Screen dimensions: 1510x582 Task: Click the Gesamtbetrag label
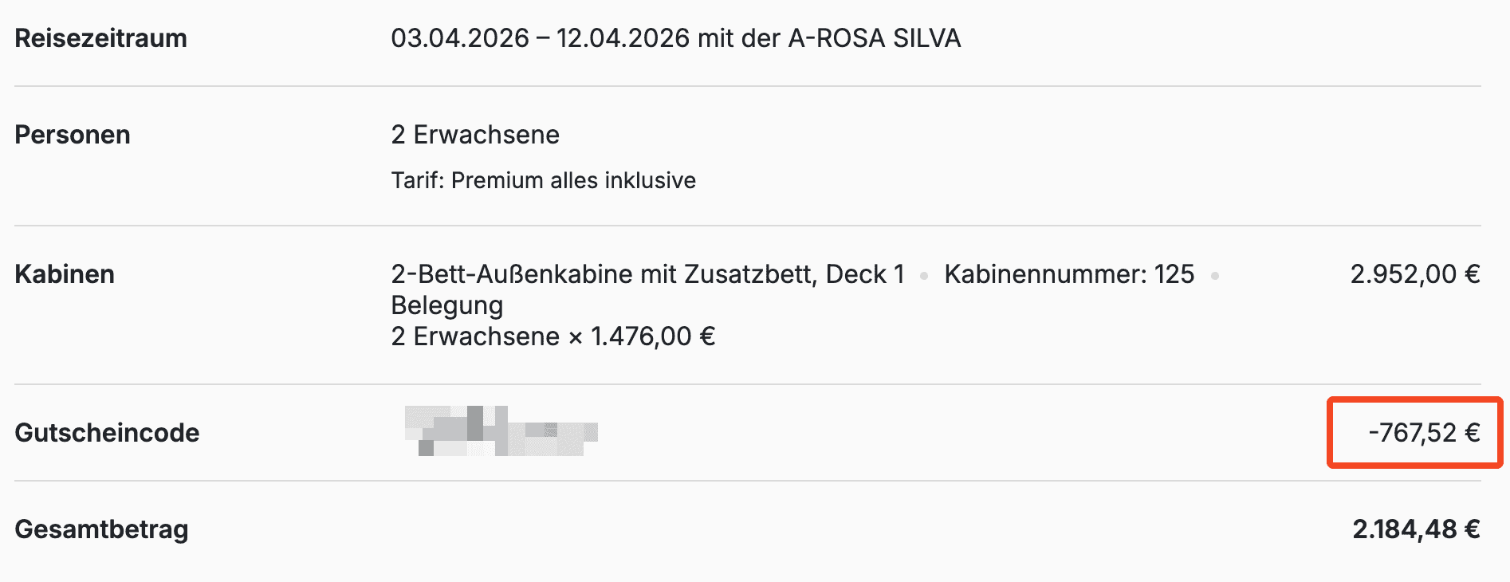[101, 529]
